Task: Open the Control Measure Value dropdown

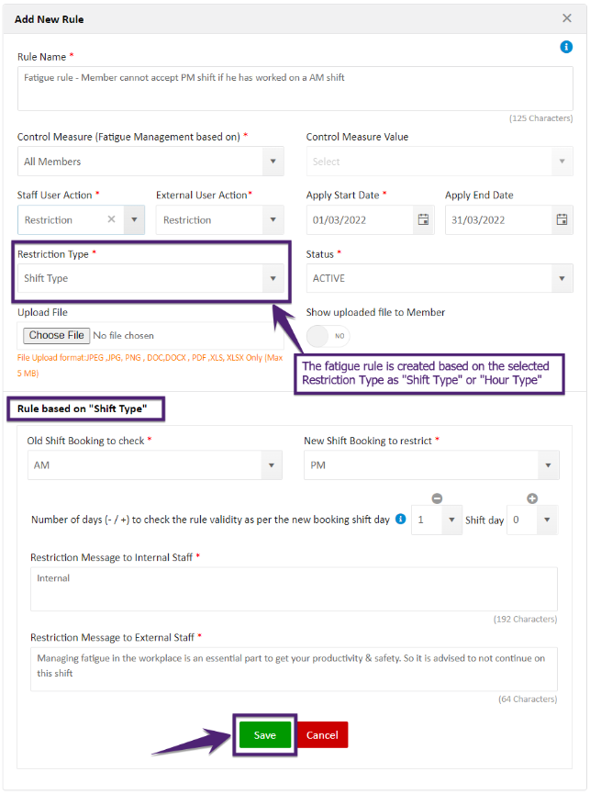Action: tap(440, 162)
